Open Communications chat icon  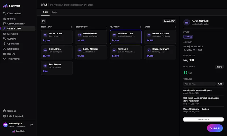tap(5, 24)
